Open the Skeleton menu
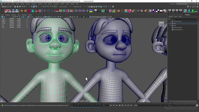This screenshot has height=112, width=199. [x=40, y=4]
